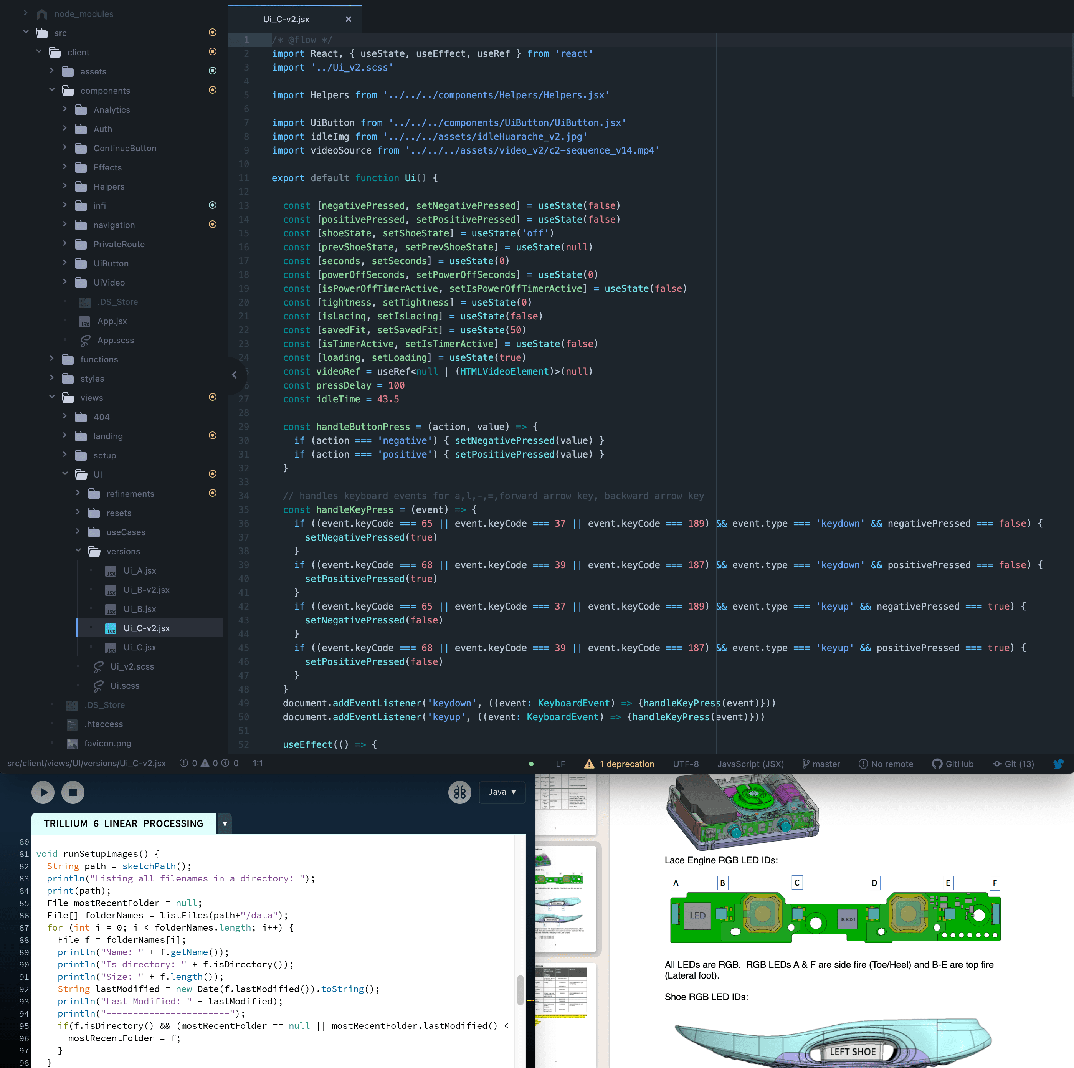Open the Java mode dropdown
The width and height of the screenshot is (1074, 1068).
[501, 792]
